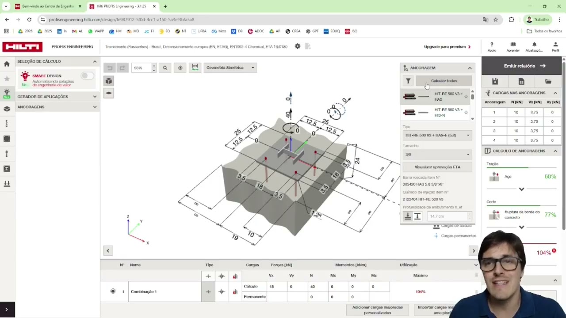566x318 pixels.
Task: Click the embedment depth 14,7 cm field
Action: click(447, 216)
